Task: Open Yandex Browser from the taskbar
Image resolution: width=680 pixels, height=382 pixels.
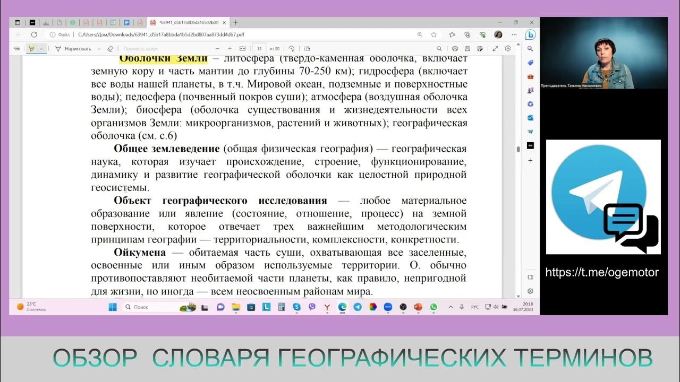Action: click(327, 307)
